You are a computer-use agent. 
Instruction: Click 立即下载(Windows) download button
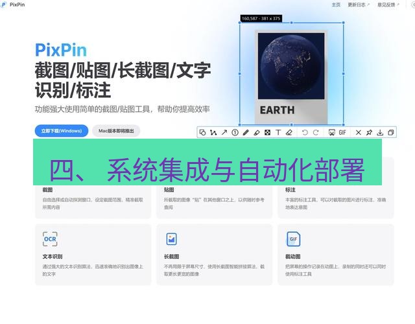62,131
